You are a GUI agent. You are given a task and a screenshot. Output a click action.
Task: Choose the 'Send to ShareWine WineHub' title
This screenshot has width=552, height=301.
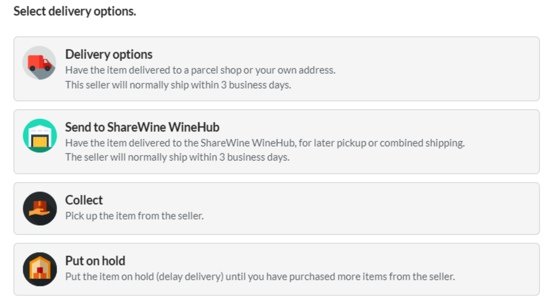click(x=142, y=127)
